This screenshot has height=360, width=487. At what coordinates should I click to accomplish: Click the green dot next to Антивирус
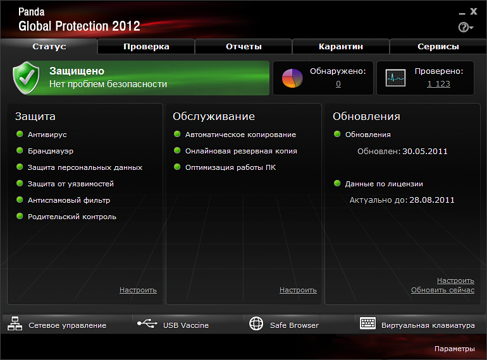click(x=20, y=134)
